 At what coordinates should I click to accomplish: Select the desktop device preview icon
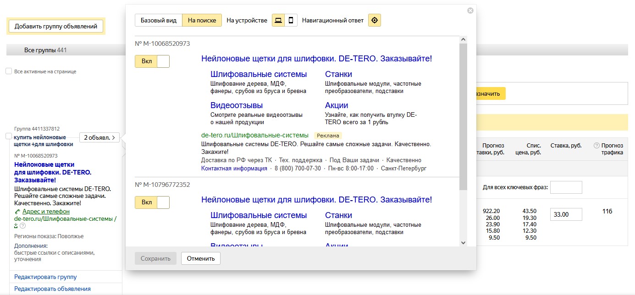[x=278, y=20]
